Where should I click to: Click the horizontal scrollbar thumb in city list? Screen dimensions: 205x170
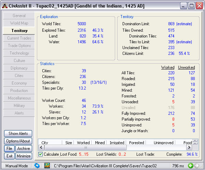point(85,148)
